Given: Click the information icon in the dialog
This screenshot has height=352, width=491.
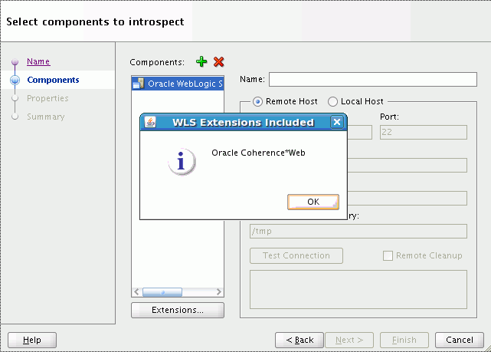Looking at the screenshot, I should click(182, 161).
